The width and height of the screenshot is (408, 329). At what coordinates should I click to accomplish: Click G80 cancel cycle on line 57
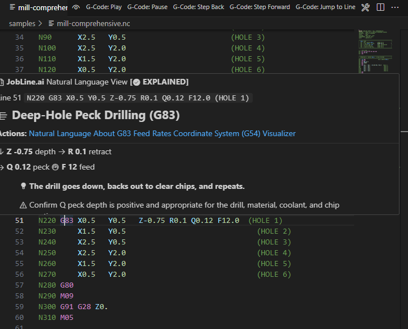67,285
